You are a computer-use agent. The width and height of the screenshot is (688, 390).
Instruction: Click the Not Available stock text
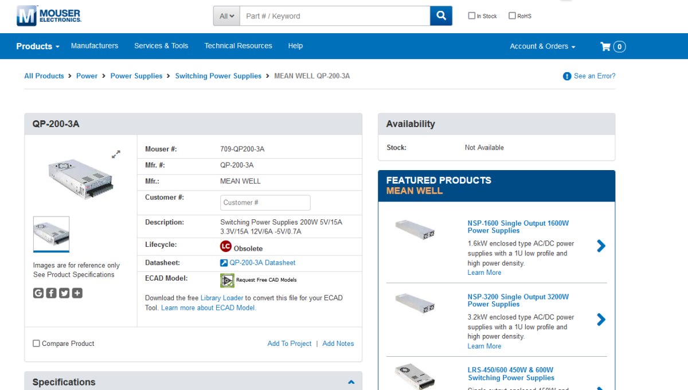[x=484, y=148]
